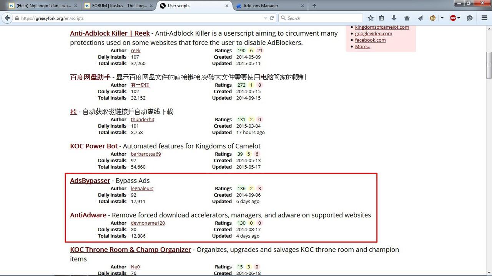The image size is (492, 276).
Task: Open the Greasemonkey dropdown arrow
Action: (x=442, y=18)
